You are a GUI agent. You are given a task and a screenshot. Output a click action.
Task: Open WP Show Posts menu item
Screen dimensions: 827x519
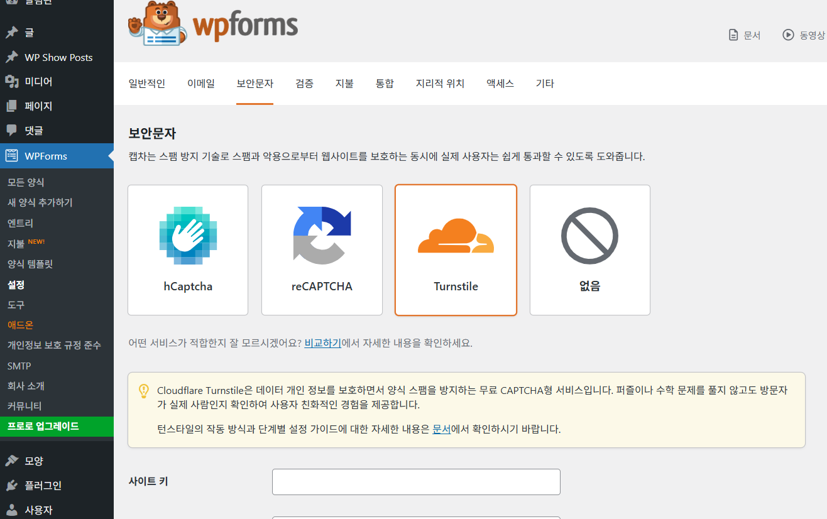[x=57, y=57]
